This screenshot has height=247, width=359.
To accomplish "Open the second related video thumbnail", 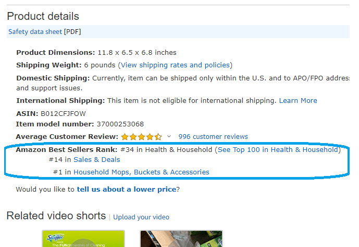I will pos(181,239).
